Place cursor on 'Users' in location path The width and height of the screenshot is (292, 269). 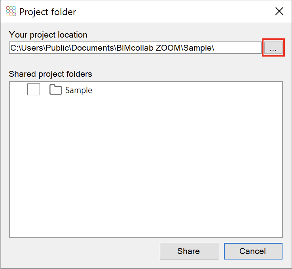(x=32, y=48)
